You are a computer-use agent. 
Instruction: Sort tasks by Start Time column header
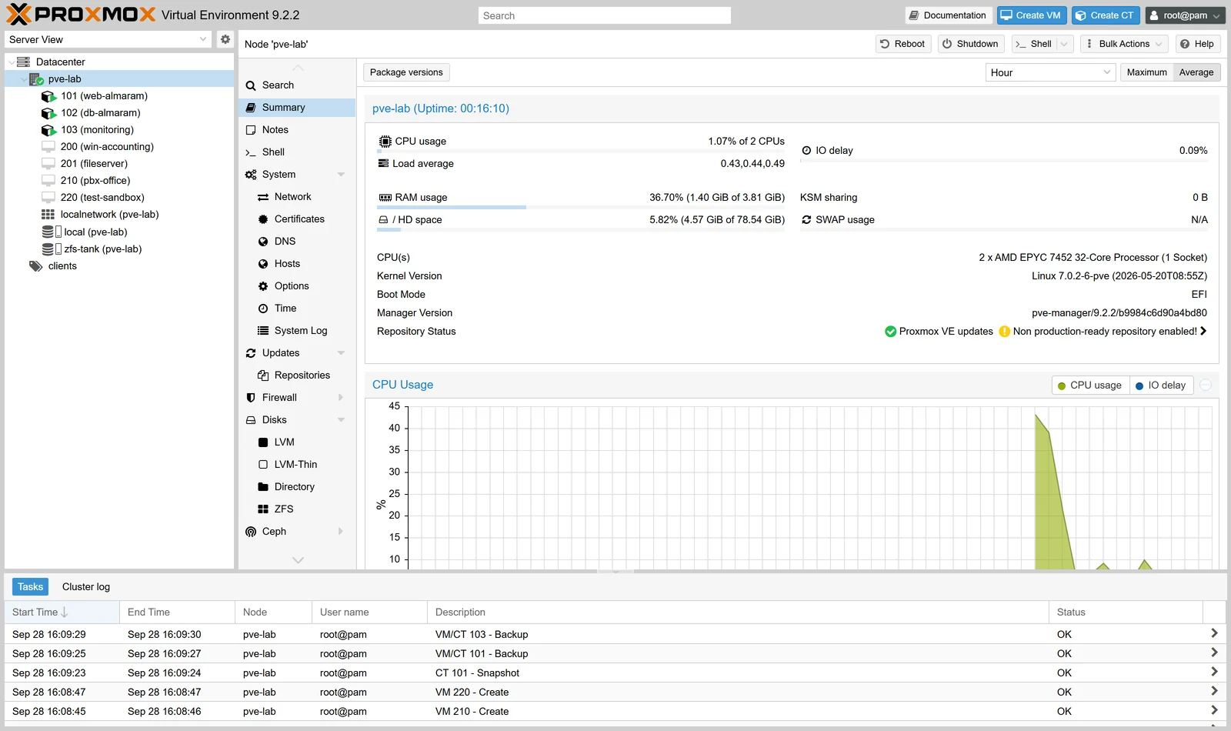(62, 613)
